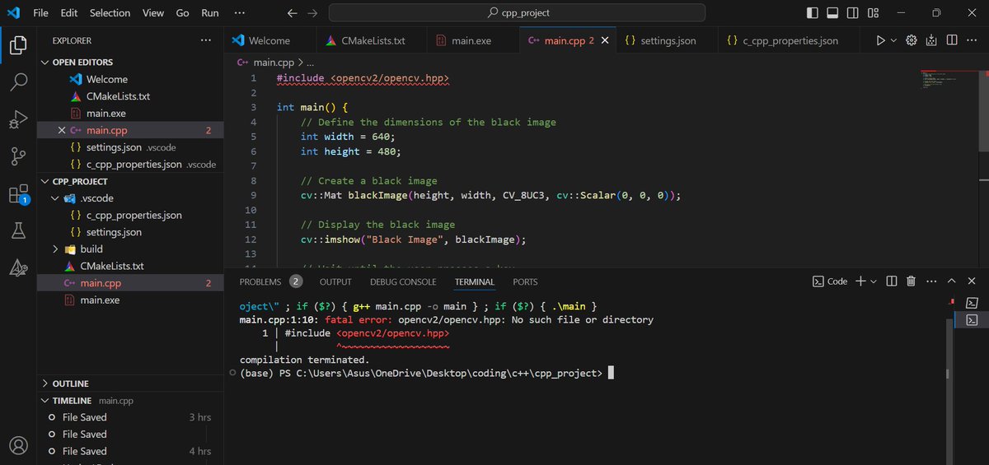
Task: Open settings.json under .vscode folder in CPP_PROJECT
Action: [x=130, y=232]
